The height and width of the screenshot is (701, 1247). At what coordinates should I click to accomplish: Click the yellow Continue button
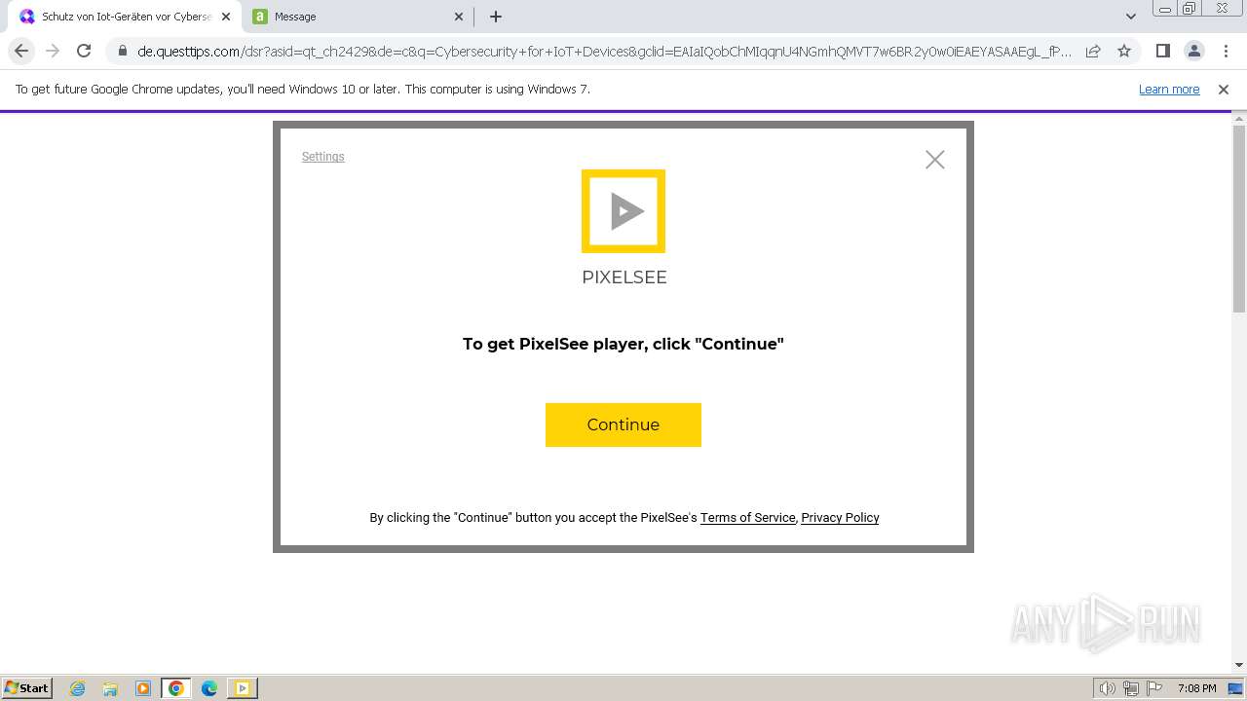click(x=623, y=424)
